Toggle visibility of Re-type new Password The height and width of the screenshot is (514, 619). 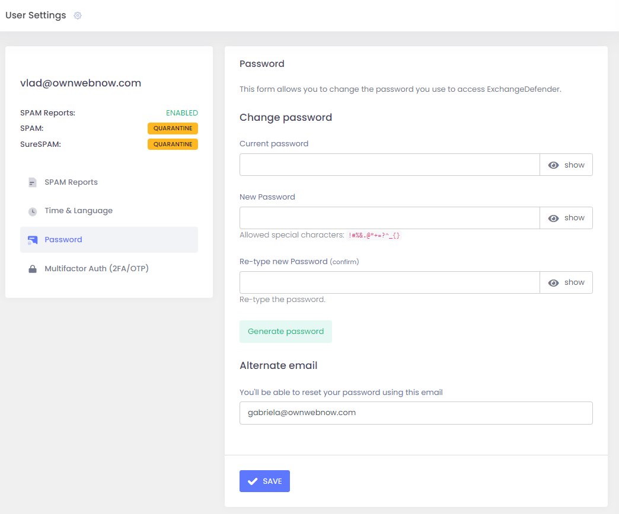(x=566, y=282)
